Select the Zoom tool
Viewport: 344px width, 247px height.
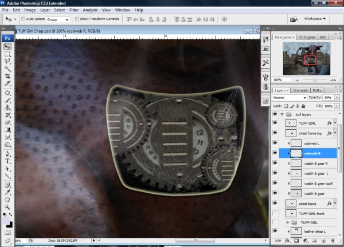pos(7,207)
